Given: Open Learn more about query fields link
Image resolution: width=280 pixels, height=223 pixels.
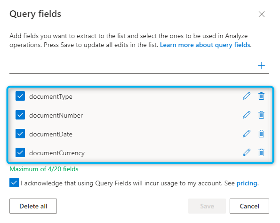Looking at the screenshot, I should click(205, 45).
